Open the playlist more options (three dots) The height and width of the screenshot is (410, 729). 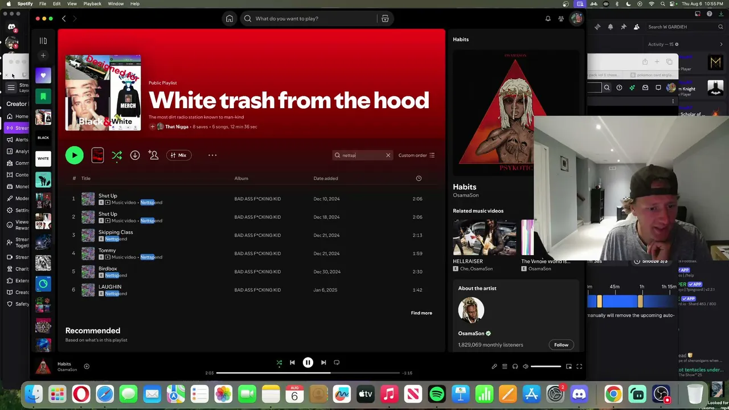[212, 155]
